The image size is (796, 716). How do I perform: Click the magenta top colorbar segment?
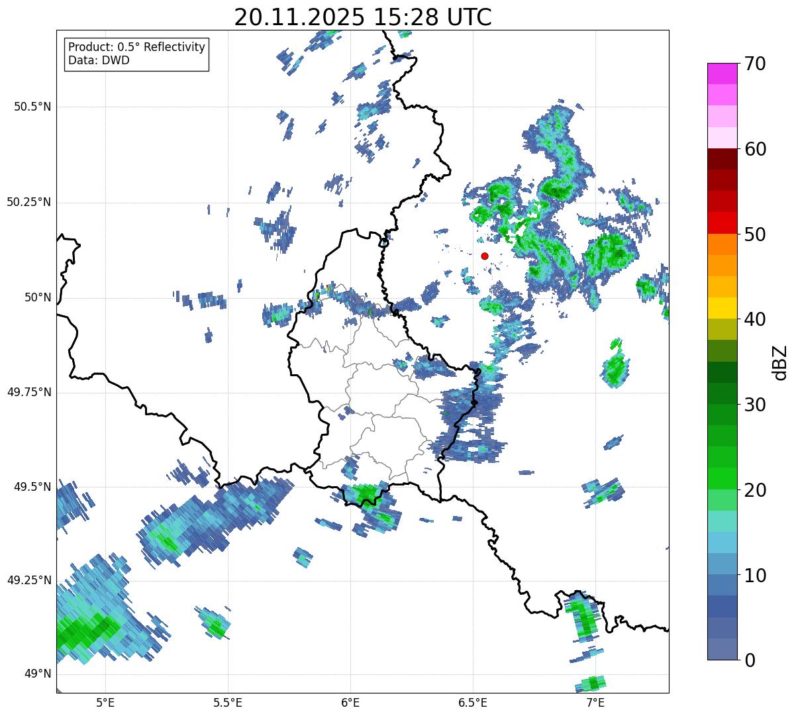click(722, 74)
